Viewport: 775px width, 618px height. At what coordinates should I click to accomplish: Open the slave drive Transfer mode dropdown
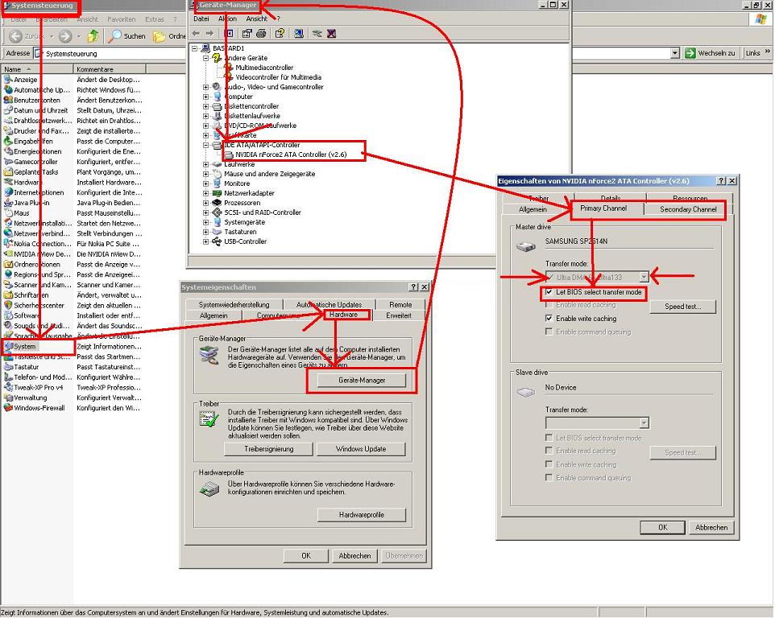point(644,423)
